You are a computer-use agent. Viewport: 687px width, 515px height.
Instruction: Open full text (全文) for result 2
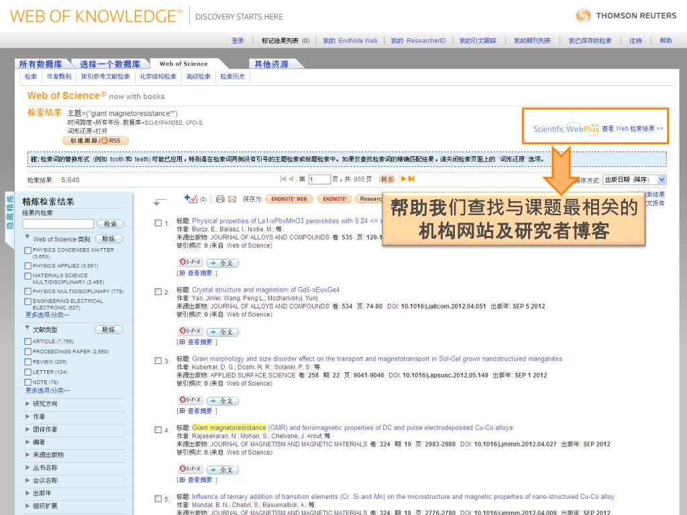[x=223, y=331]
